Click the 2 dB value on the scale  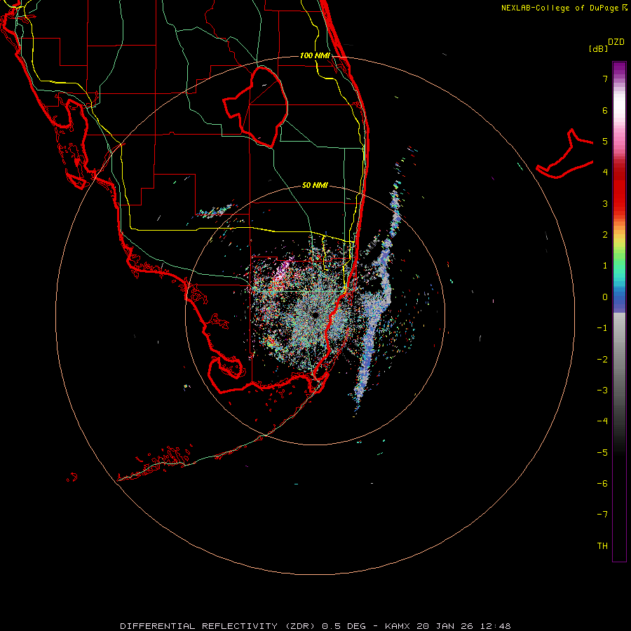click(x=605, y=235)
